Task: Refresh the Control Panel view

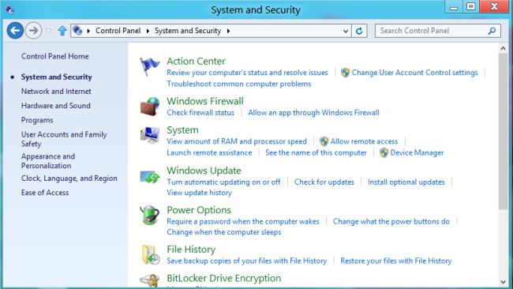Action: point(359,31)
